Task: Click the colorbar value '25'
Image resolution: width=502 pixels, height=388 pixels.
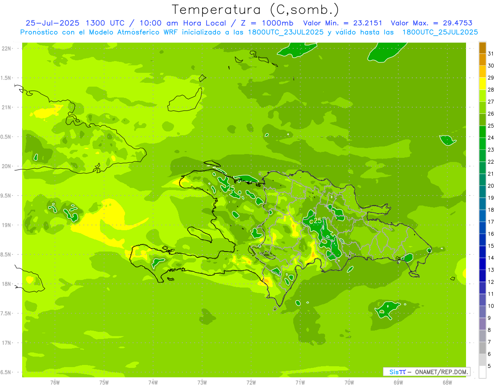Action: (491, 126)
